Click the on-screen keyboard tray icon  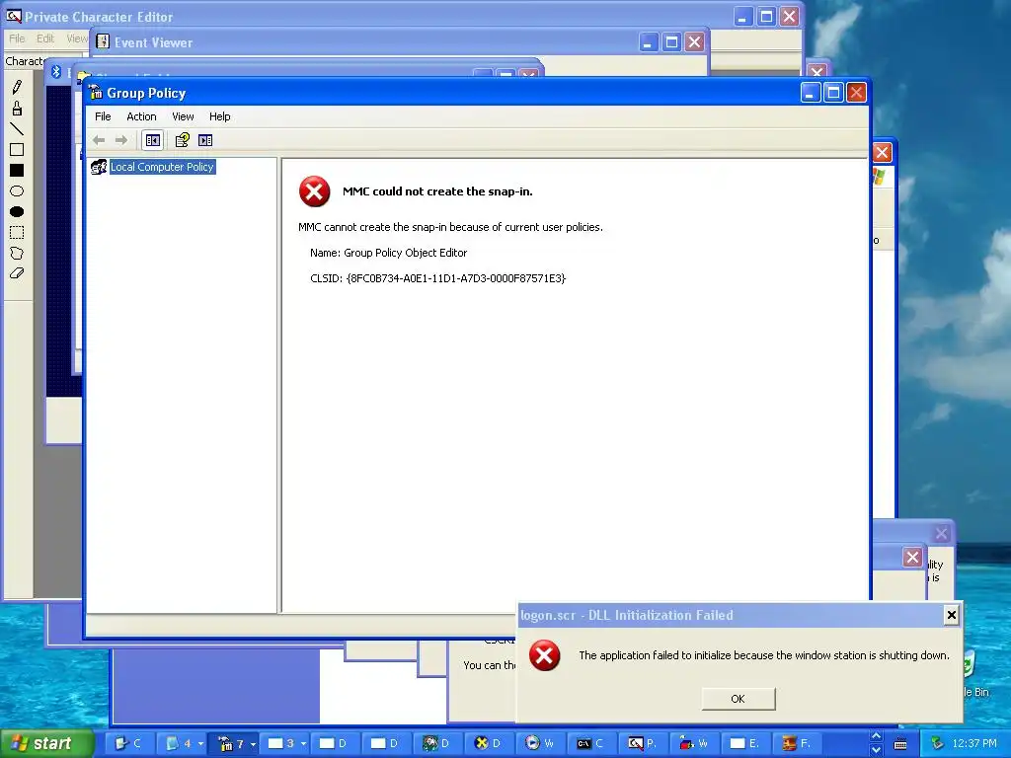(x=900, y=744)
